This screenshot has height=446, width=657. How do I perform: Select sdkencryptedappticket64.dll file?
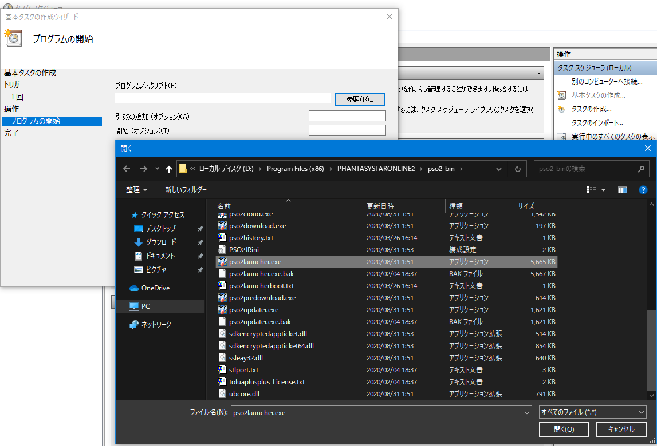click(271, 345)
